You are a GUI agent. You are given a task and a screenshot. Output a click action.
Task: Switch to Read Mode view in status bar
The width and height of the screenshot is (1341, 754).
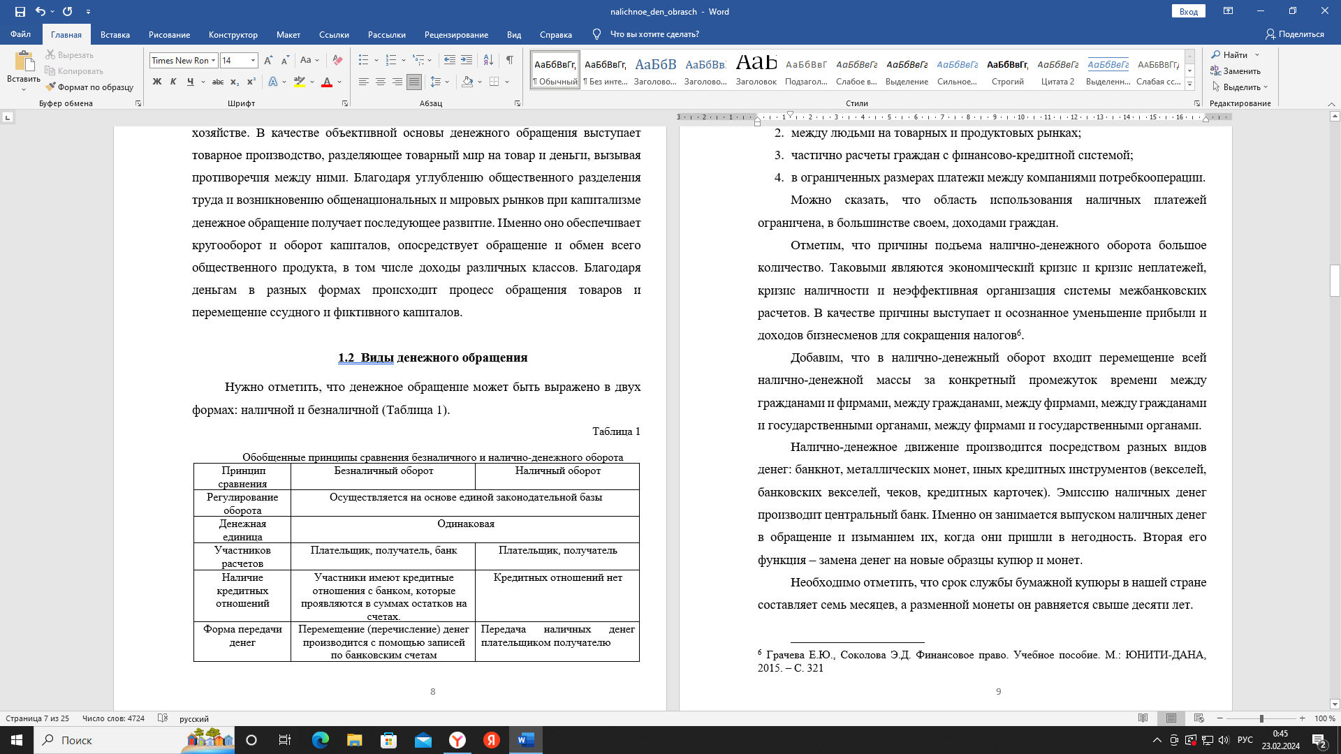click(x=1143, y=718)
